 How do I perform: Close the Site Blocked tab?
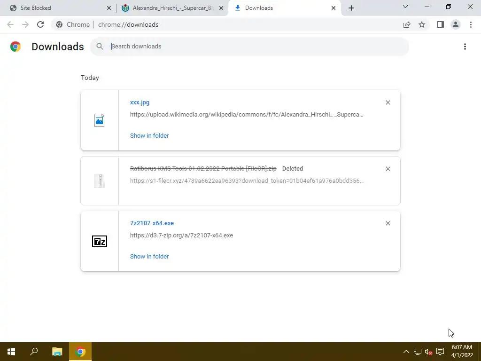pos(109,8)
